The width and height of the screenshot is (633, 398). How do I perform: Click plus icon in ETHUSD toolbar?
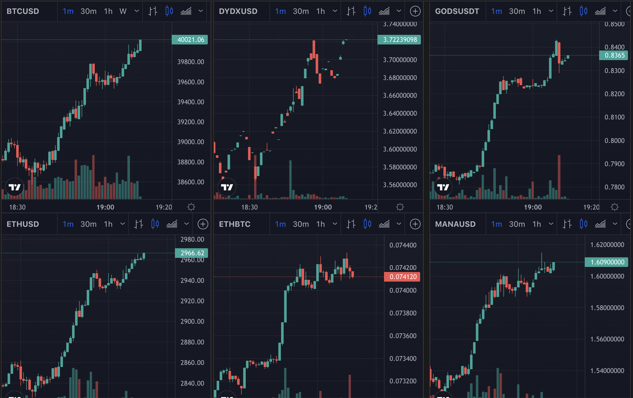coord(203,224)
